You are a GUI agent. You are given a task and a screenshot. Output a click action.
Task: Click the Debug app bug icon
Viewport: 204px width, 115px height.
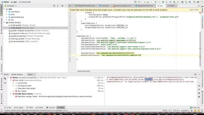coord(163,2)
